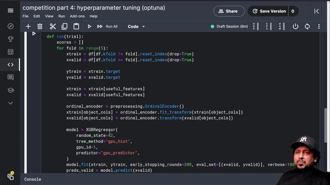This screenshot has height=185, width=330.
Task: Click Save Version button
Action: click(x=269, y=11)
